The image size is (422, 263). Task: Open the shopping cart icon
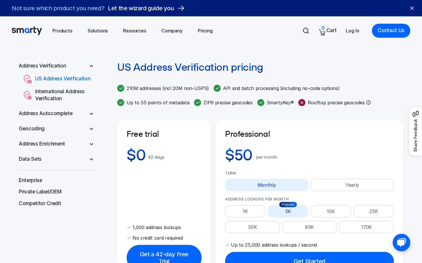pos(322,32)
